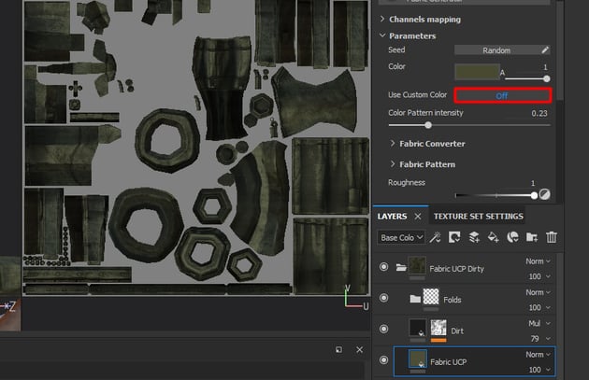Delete the selected layer with trash icon
The image size is (589, 380).
pos(552,237)
